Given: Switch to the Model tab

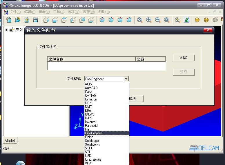Looking at the screenshot, I should pyautogui.click(x=10, y=141).
